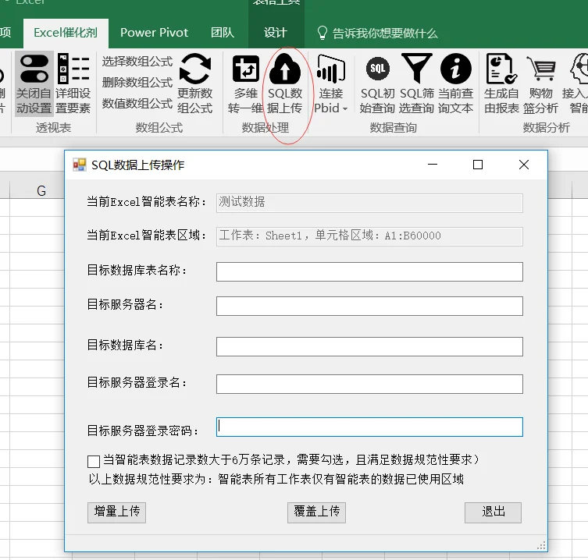The width and height of the screenshot is (588, 560).
Task: Open the 团队 tab
Action: (x=223, y=33)
